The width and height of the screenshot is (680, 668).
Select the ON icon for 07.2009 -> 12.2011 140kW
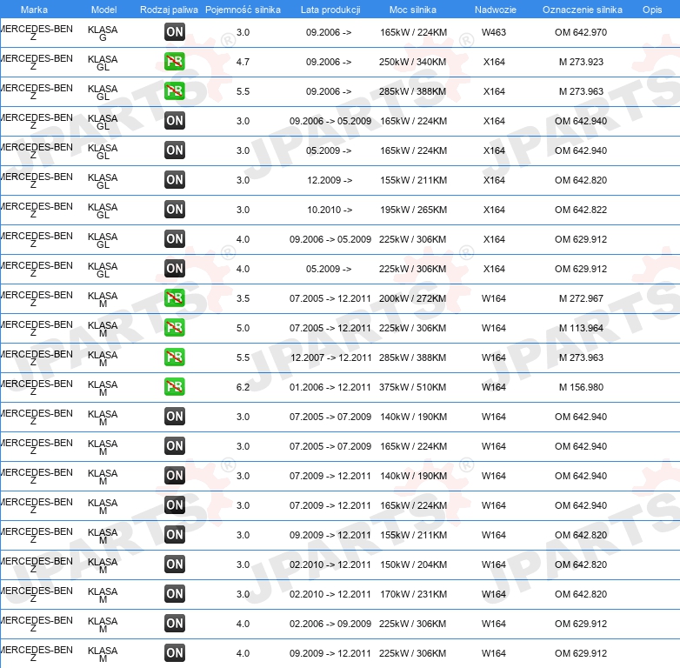[175, 476]
